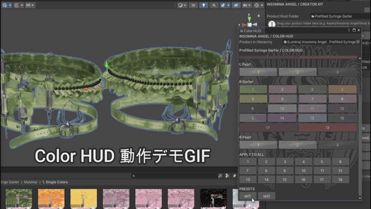Viewport: 371px width, 209px height.
Task: Toggle scene lighting bulb
Action: pos(204,5)
